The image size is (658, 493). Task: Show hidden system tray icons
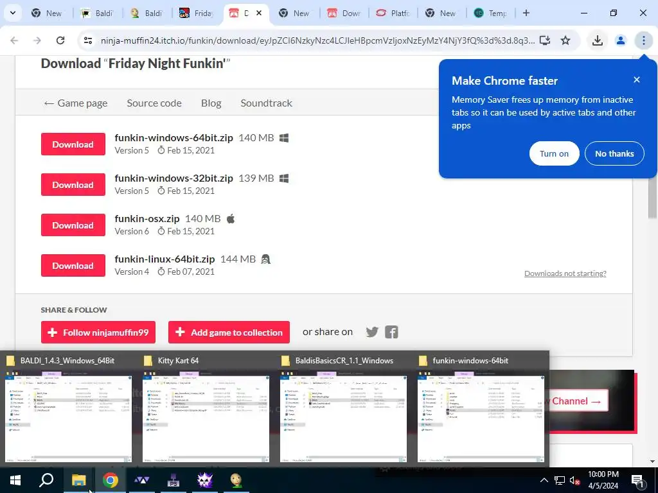[x=544, y=480]
